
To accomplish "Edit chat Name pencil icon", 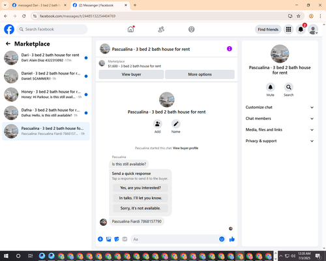I will tap(176, 124).
